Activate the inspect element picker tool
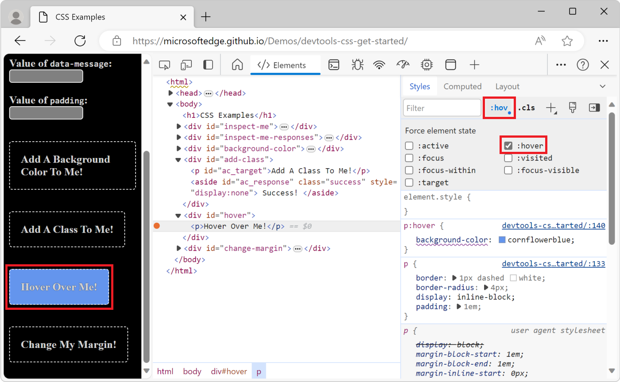Screen dimensions: 620x382 tap(164, 65)
